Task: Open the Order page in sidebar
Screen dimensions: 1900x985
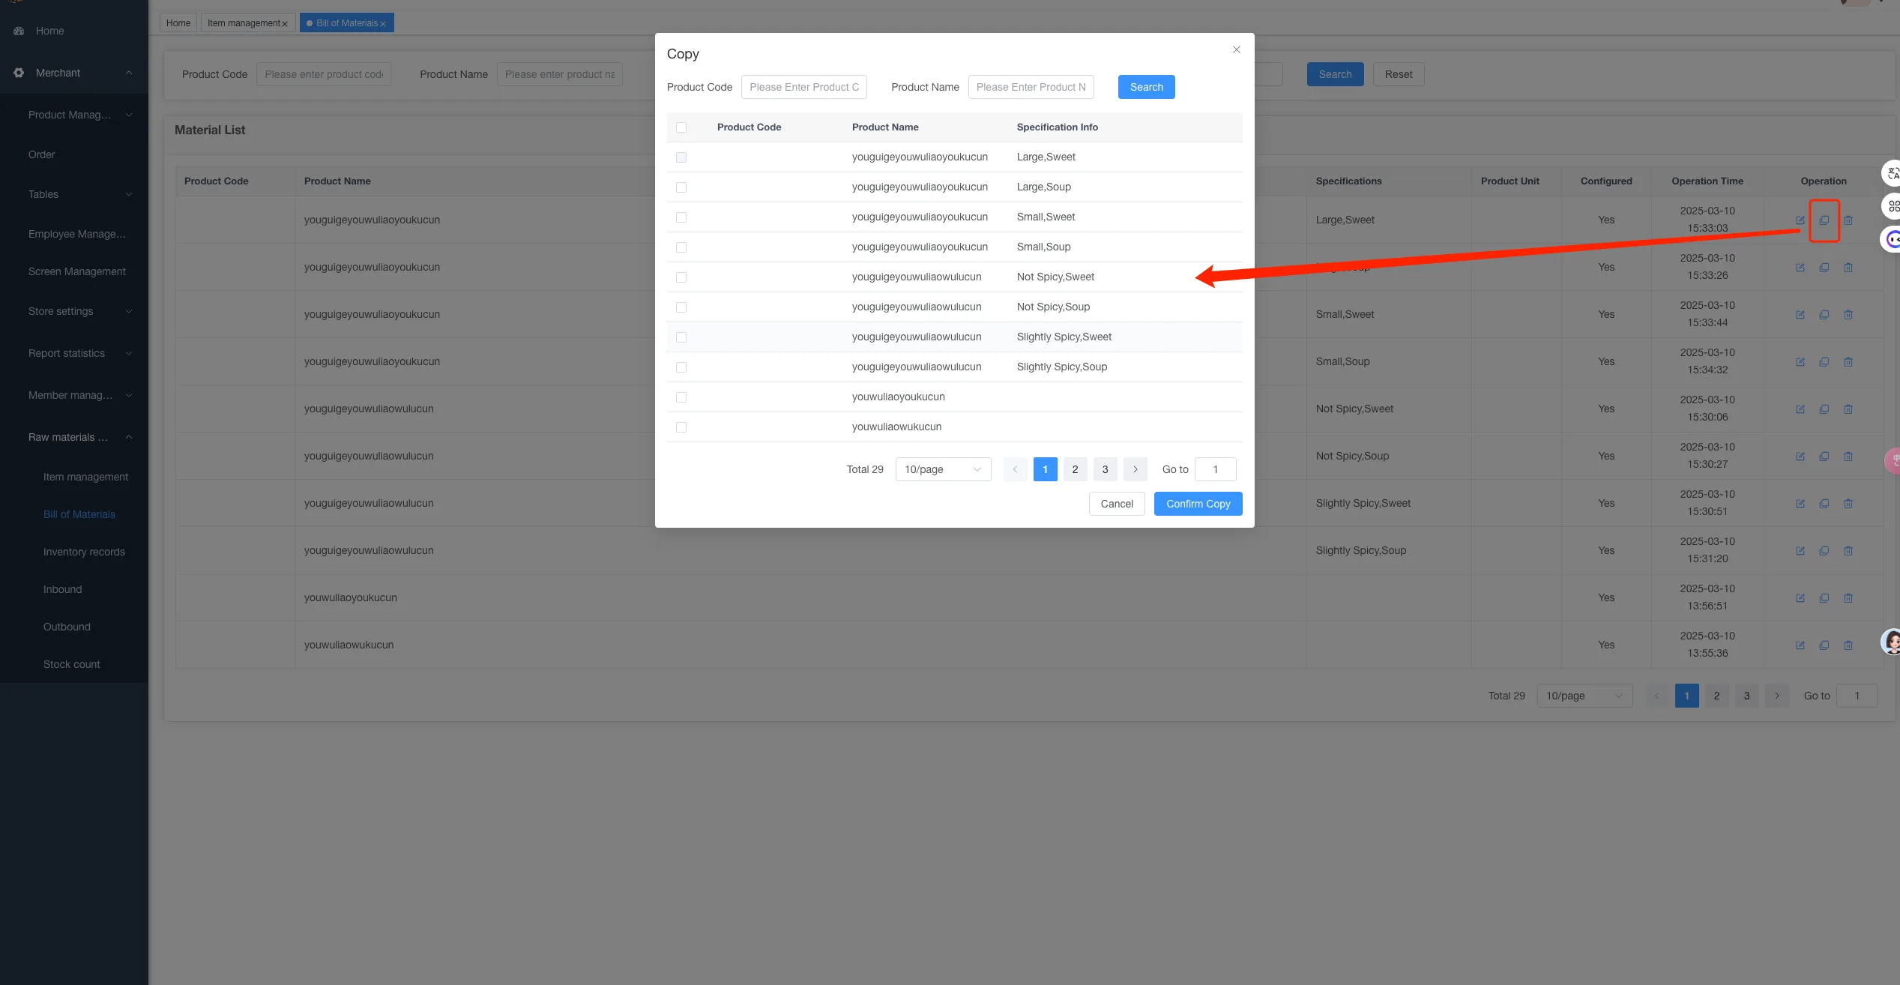Action: [x=42, y=154]
